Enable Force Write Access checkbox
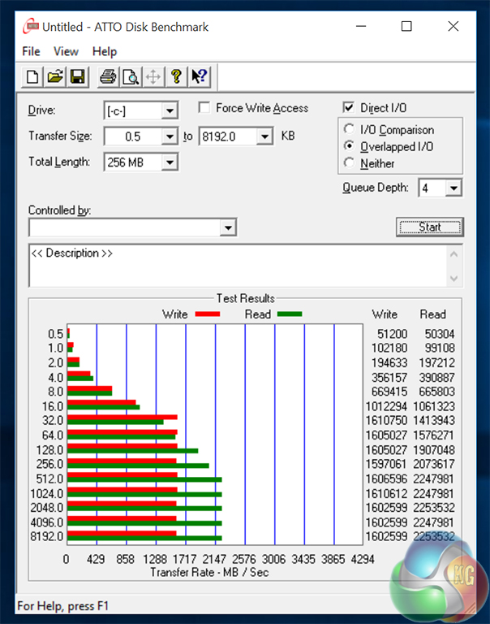Image resolution: width=490 pixels, height=624 pixels. click(x=204, y=108)
